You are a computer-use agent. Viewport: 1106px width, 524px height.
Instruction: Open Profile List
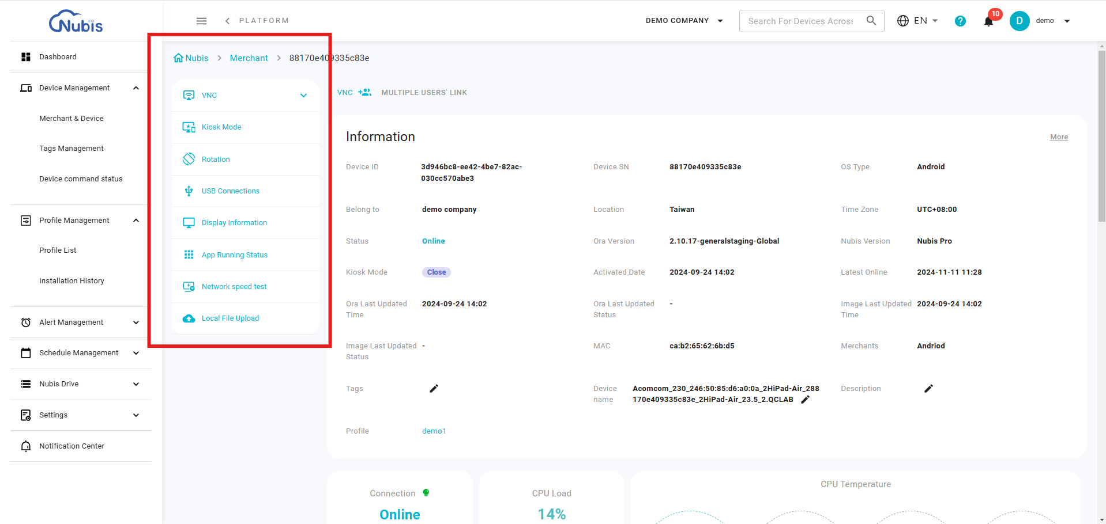58,250
